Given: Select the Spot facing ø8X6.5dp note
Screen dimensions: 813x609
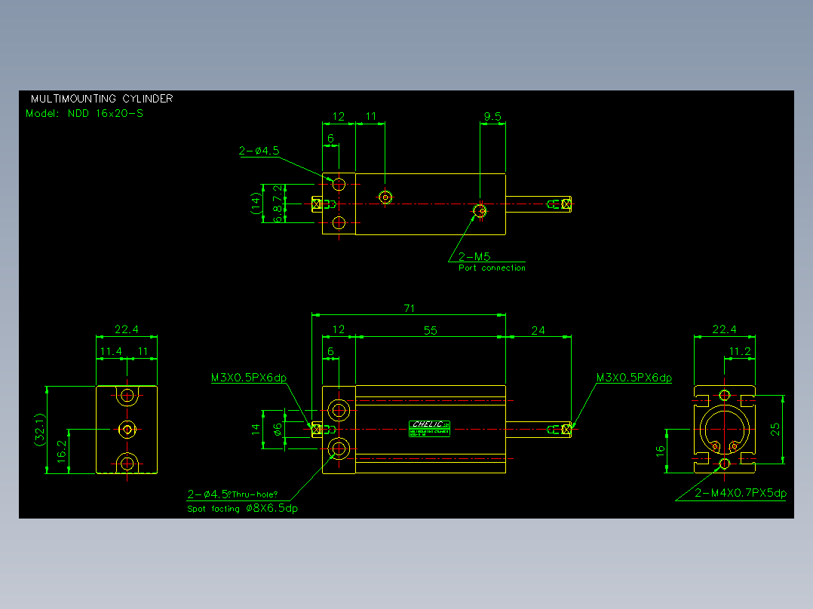Looking at the screenshot, I should pyautogui.click(x=243, y=509).
